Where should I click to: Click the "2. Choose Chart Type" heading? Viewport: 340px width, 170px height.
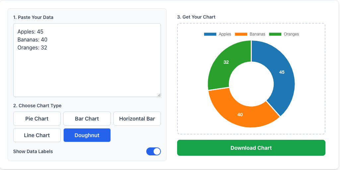pyautogui.click(x=37, y=106)
